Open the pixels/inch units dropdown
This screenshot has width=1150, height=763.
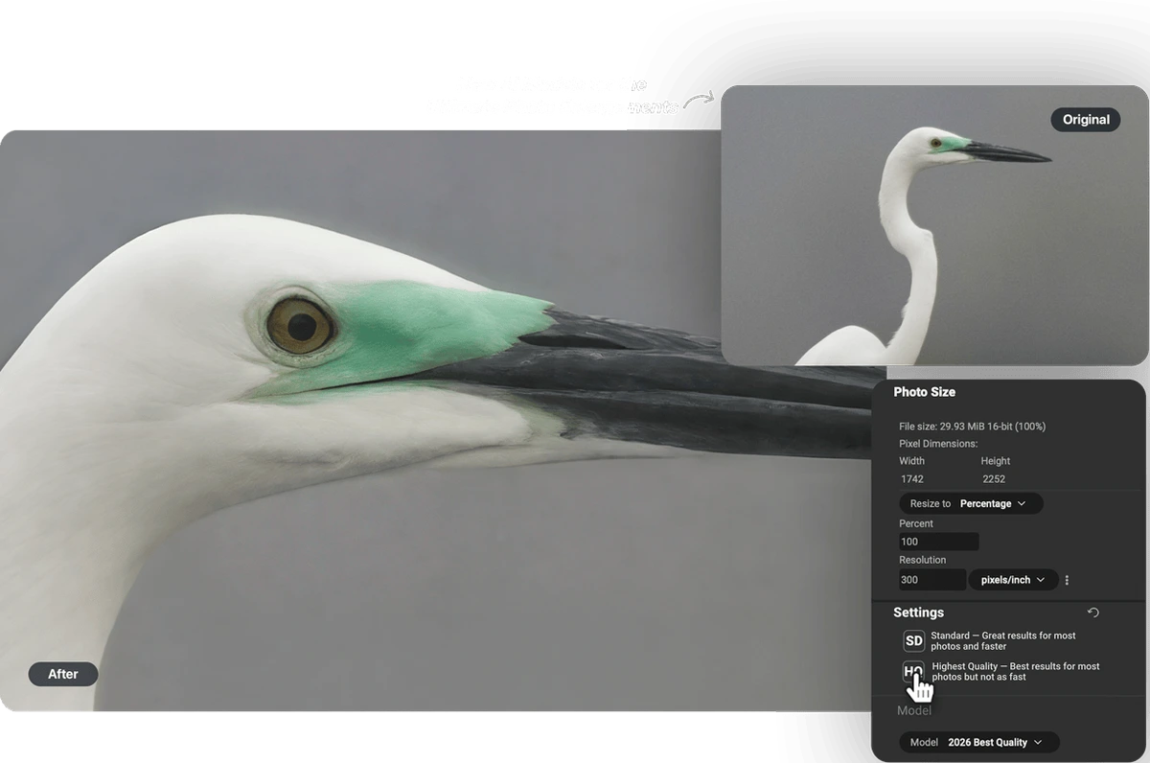click(x=1013, y=579)
